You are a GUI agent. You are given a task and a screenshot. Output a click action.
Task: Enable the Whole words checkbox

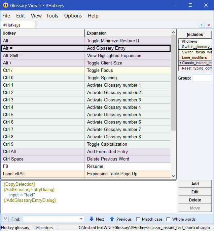point(168,219)
